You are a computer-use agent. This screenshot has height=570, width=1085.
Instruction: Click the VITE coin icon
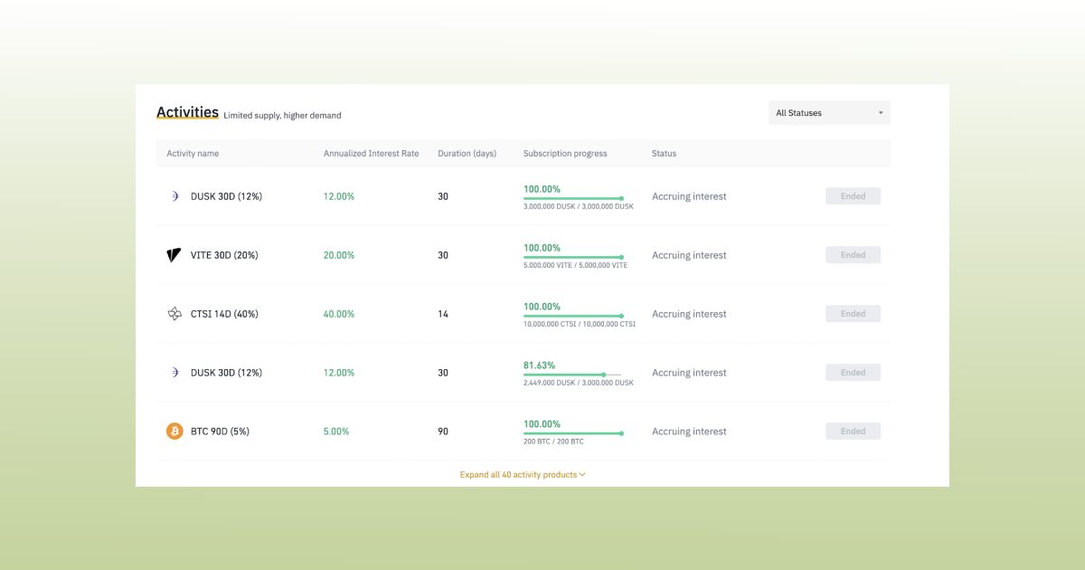tap(175, 254)
